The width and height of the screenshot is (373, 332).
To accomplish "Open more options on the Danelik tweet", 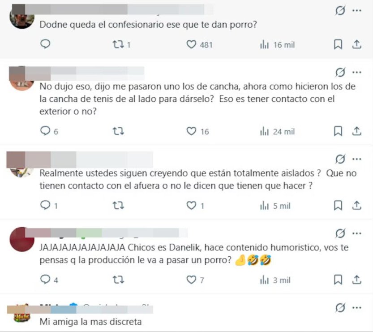I will pos(356,233).
